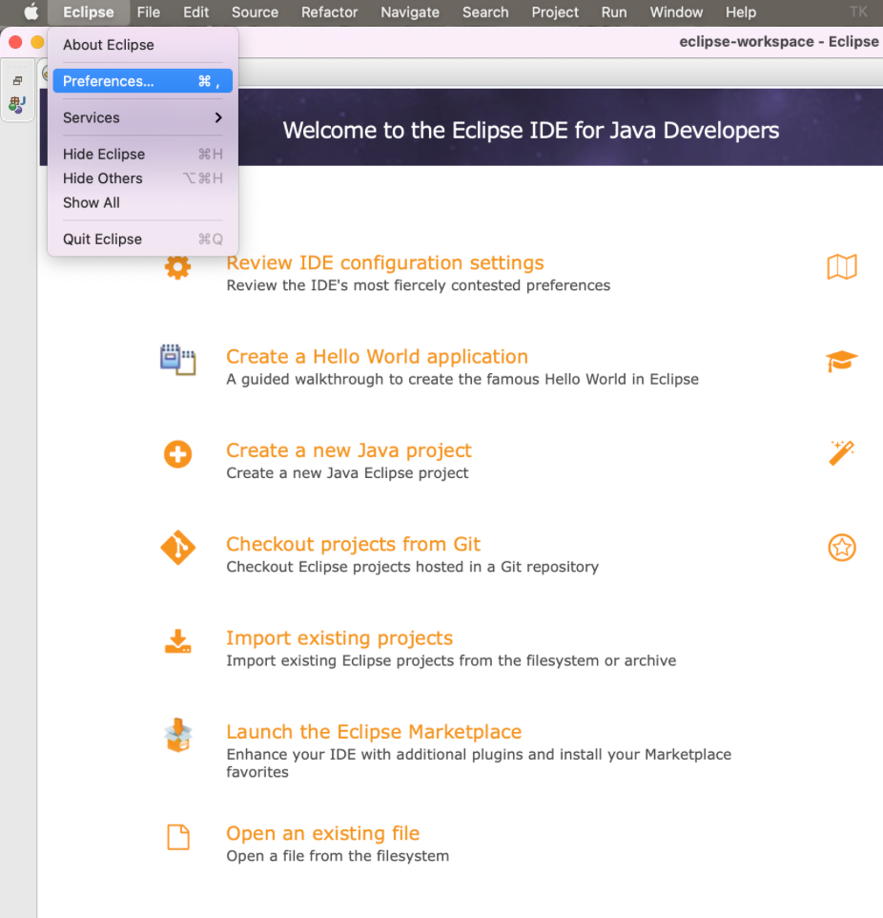Click the Git diamond icon

click(x=178, y=548)
